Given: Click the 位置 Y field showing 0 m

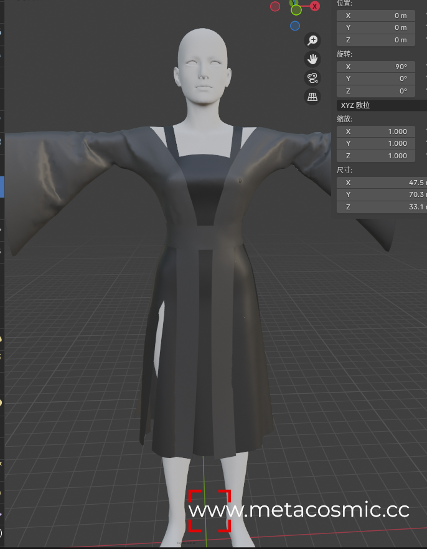Looking at the screenshot, I should point(376,27).
